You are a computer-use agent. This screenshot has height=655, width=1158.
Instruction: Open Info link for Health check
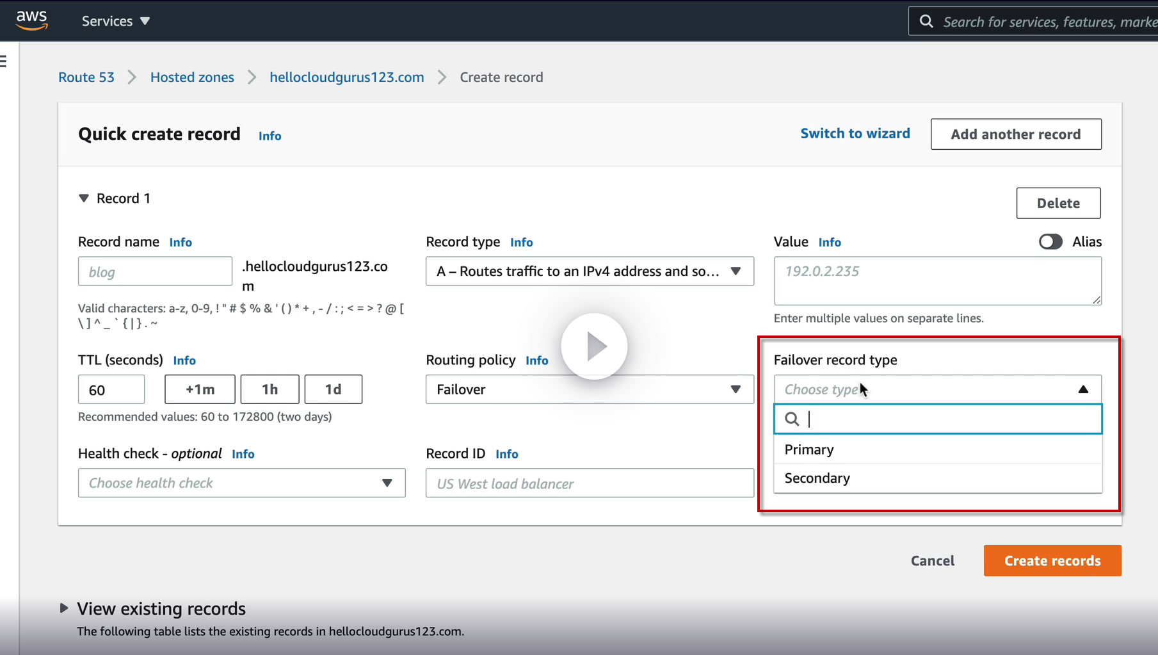tap(243, 454)
